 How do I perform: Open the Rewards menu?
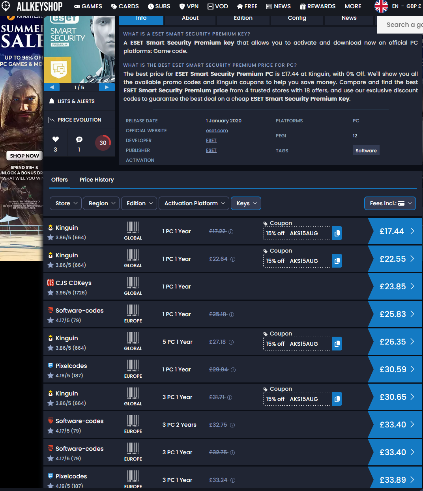(x=318, y=6)
